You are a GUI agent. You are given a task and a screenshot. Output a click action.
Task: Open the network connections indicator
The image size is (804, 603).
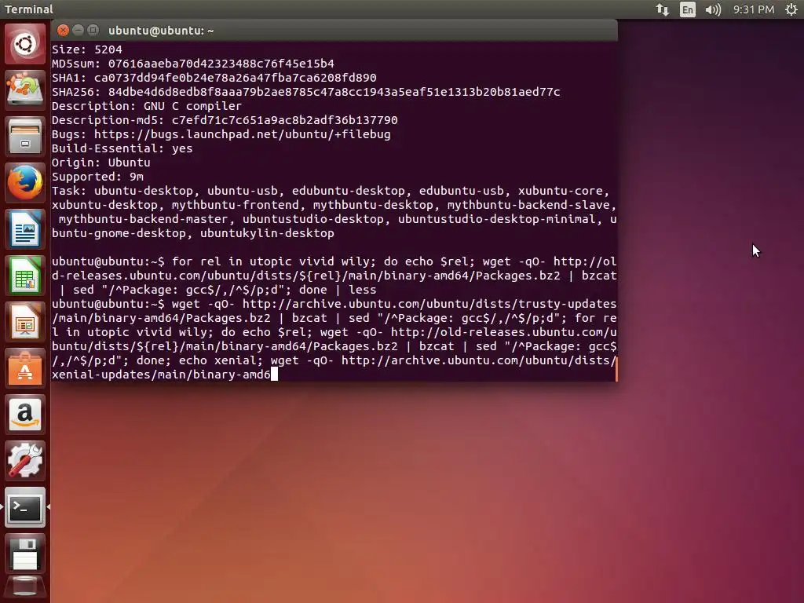(663, 9)
